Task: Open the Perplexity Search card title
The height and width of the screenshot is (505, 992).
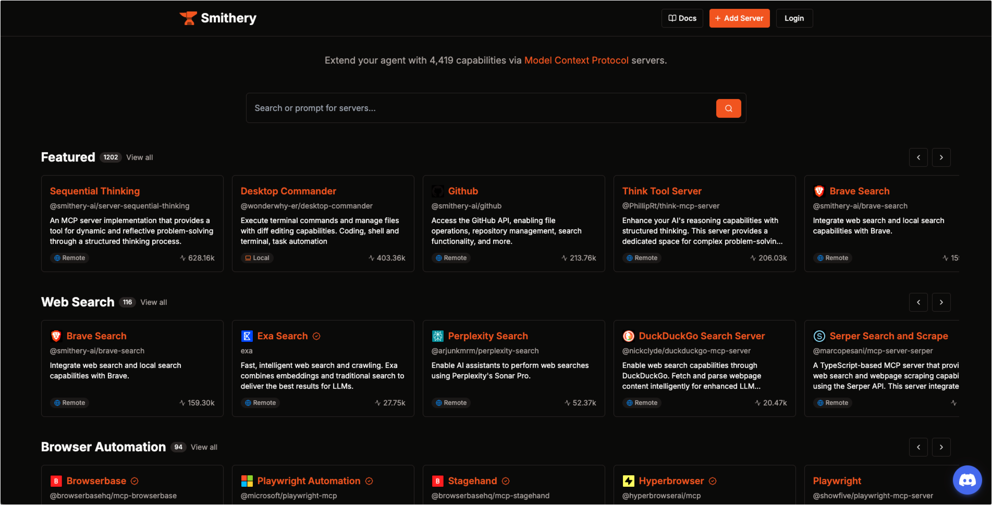Action: coord(488,336)
